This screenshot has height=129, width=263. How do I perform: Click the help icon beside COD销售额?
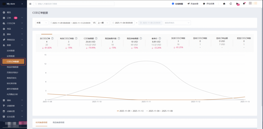(97, 38)
